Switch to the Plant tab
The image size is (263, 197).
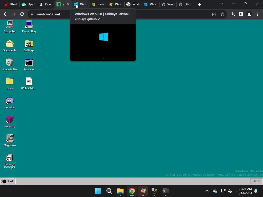pyautogui.click(x=11, y=4)
